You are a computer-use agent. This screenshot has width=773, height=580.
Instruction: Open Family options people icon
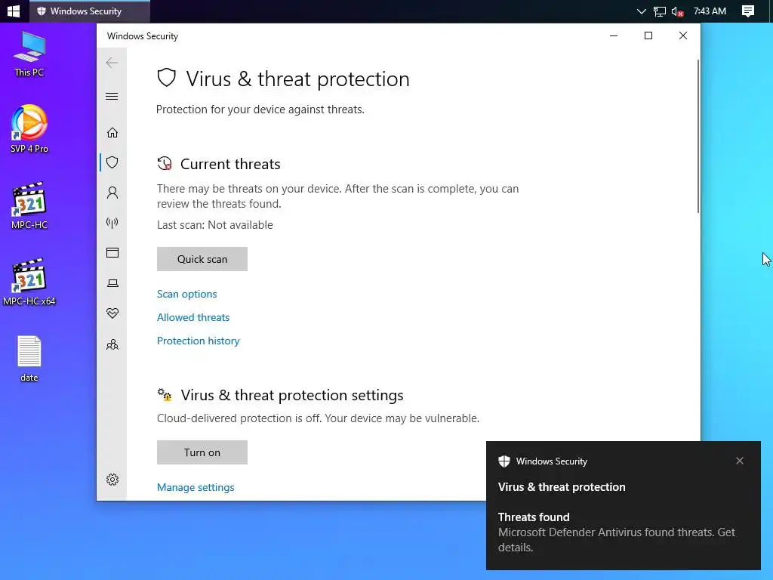coord(112,344)
